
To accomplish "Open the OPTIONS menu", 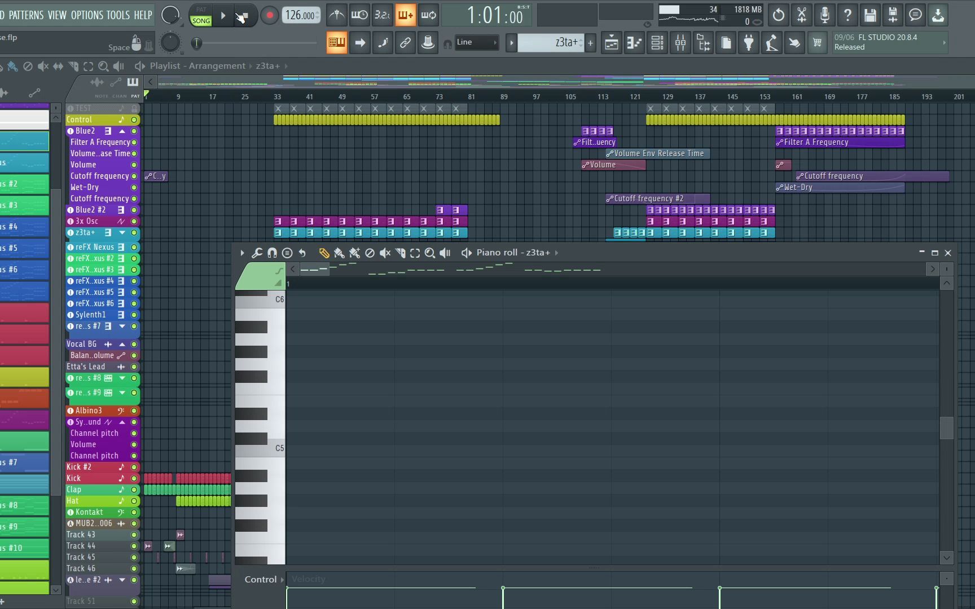I will [x=87, y=15].
